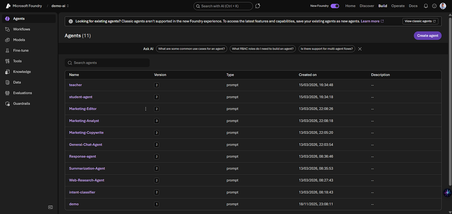This screenshot has width=452, height=214.
Task: Click the notifications bell icon
Action: point(426,6)
